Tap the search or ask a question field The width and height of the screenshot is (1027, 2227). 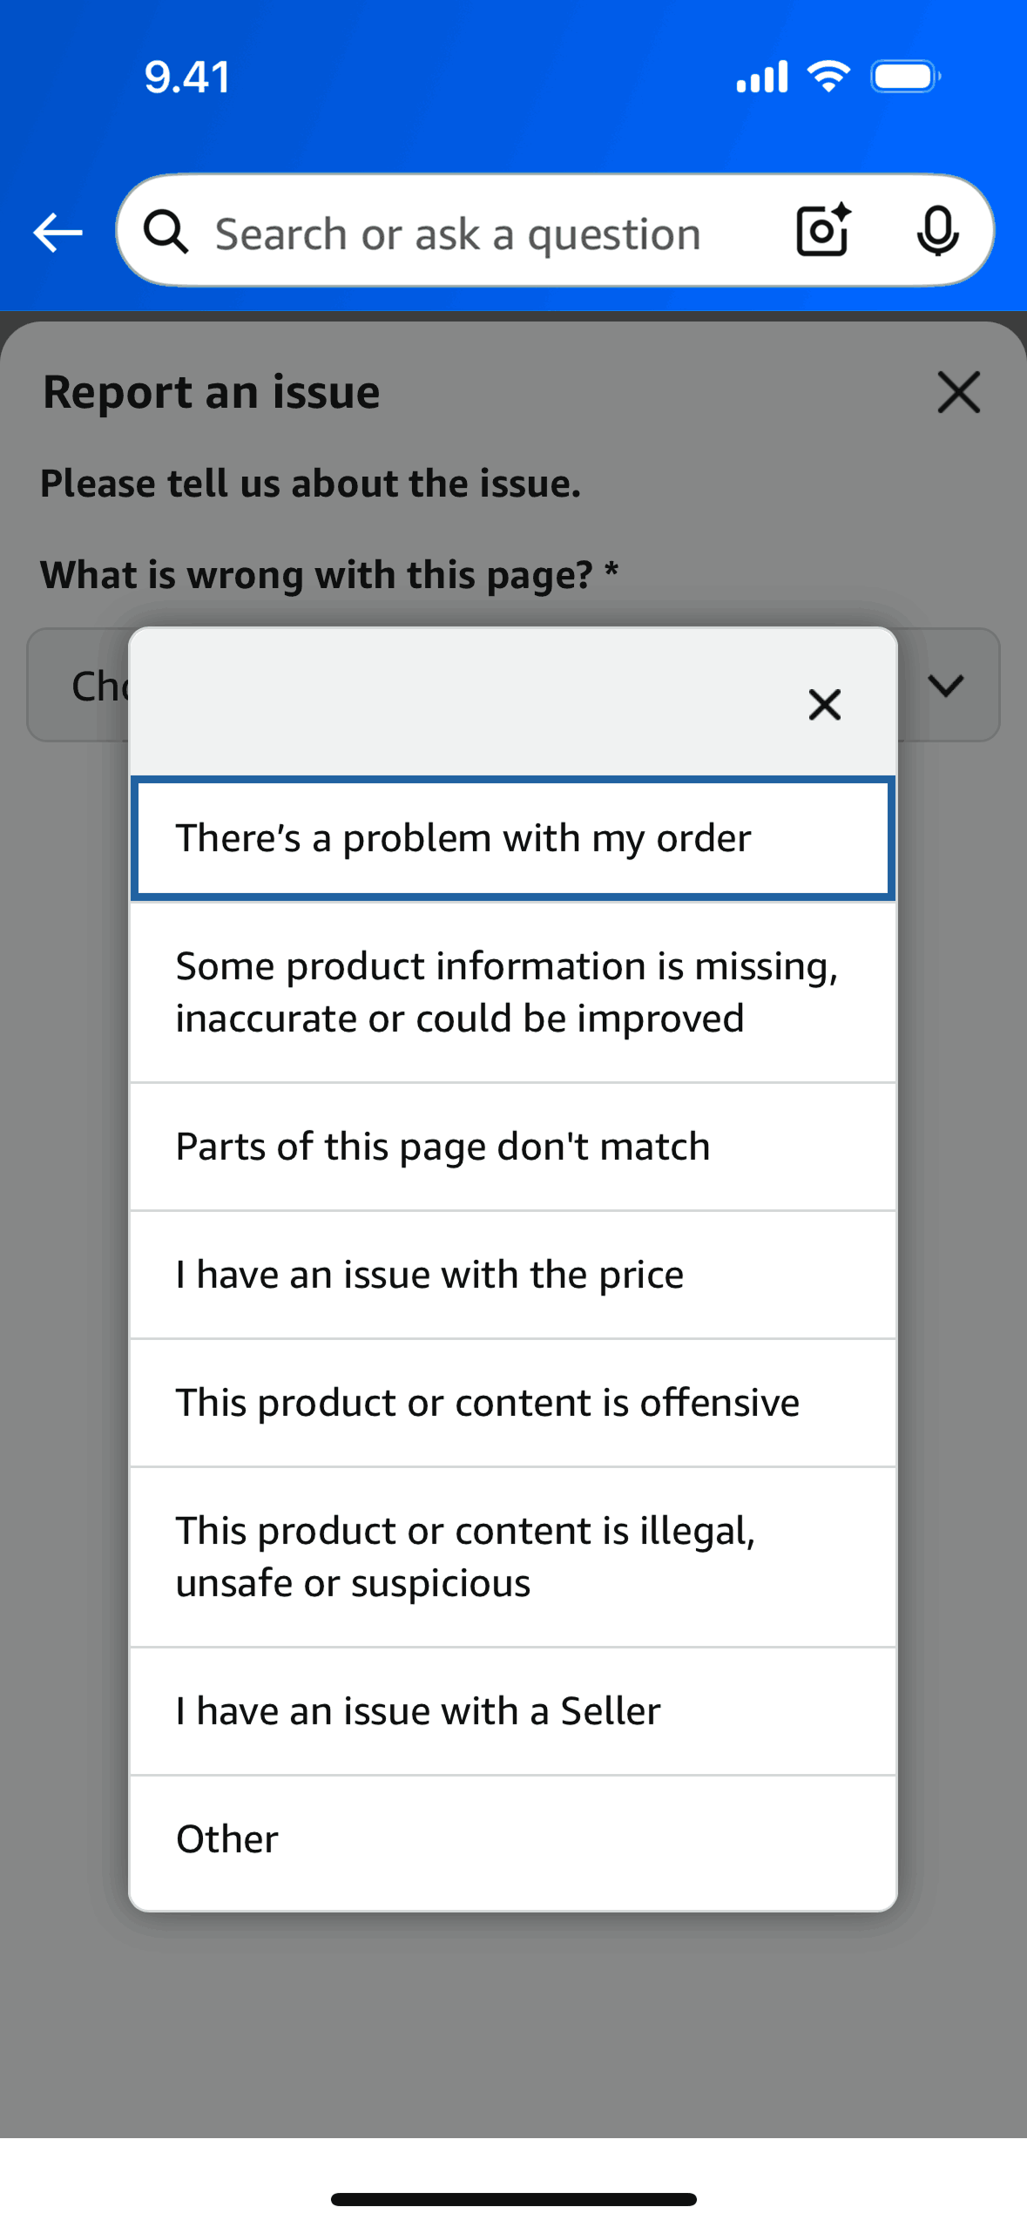(x=458, y=234)
